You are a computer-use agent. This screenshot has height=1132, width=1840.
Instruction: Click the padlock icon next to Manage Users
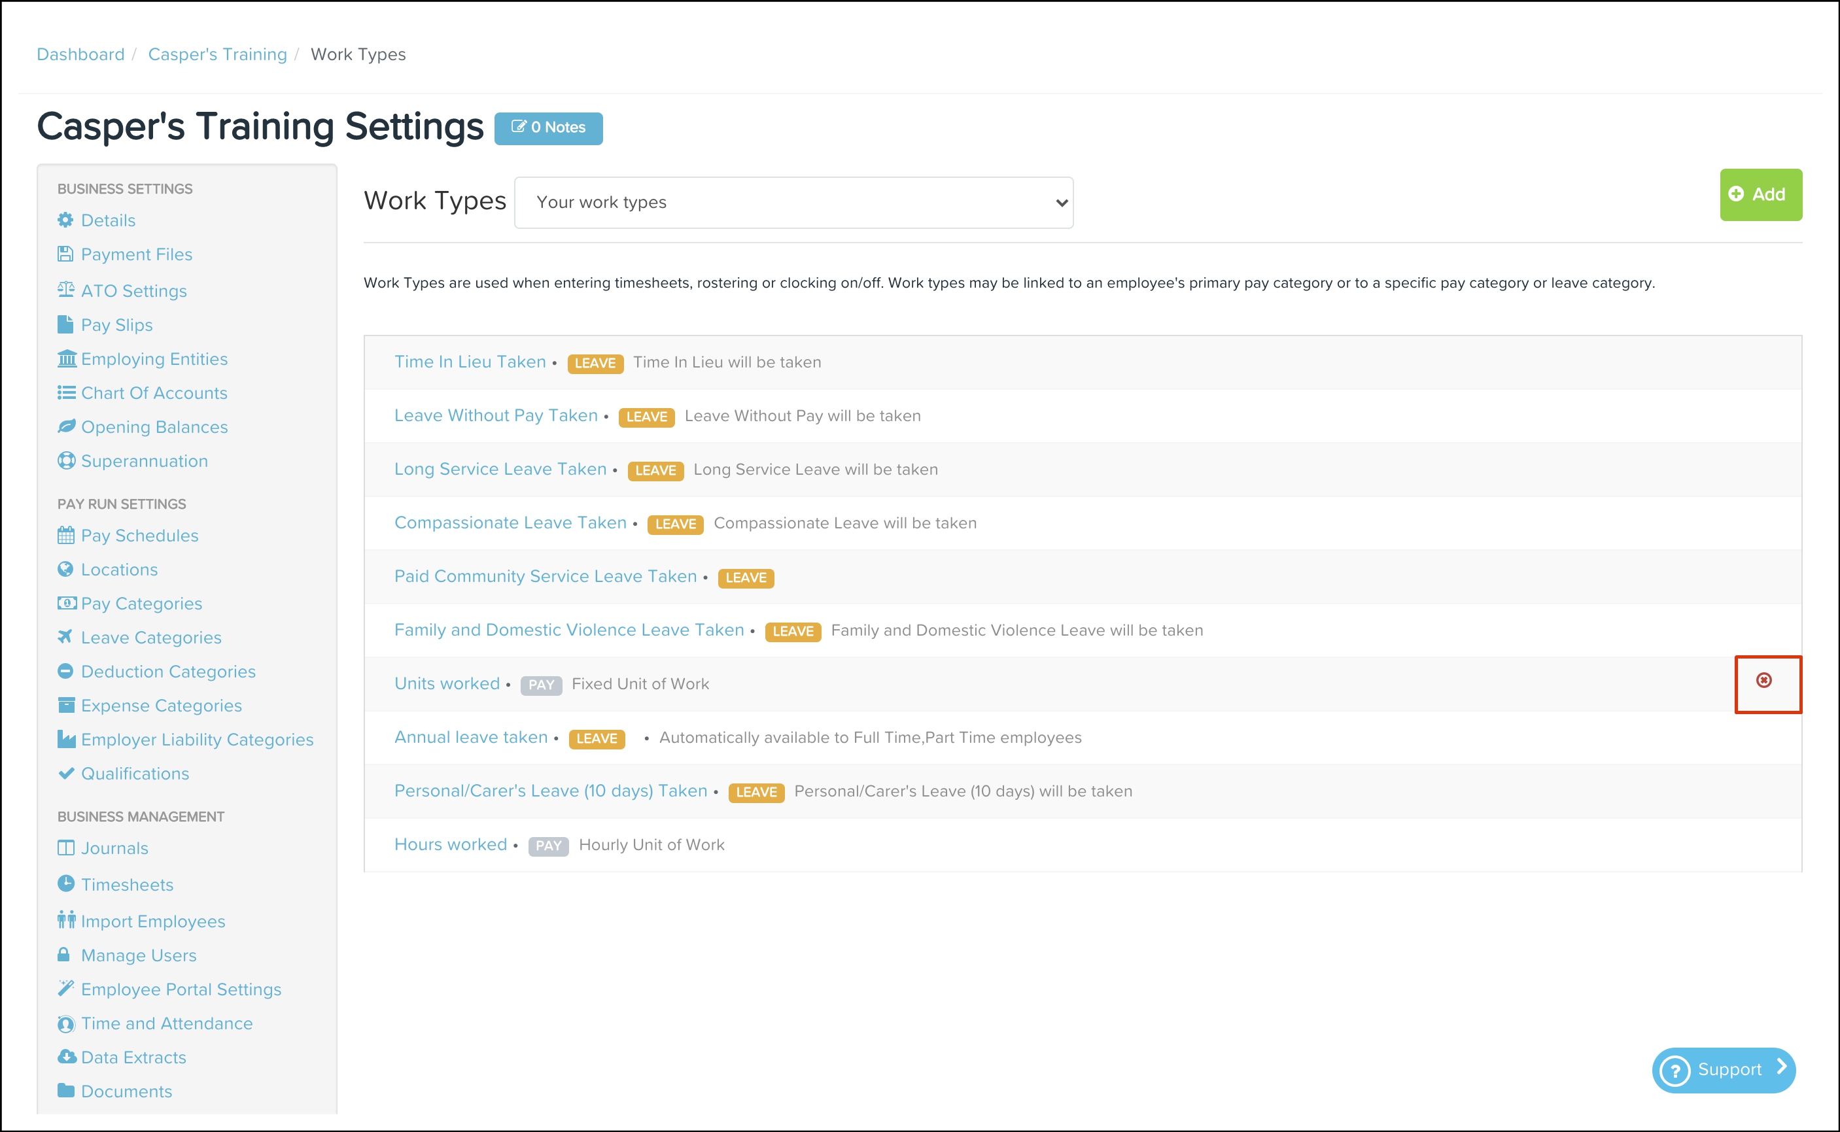point(64,955)
